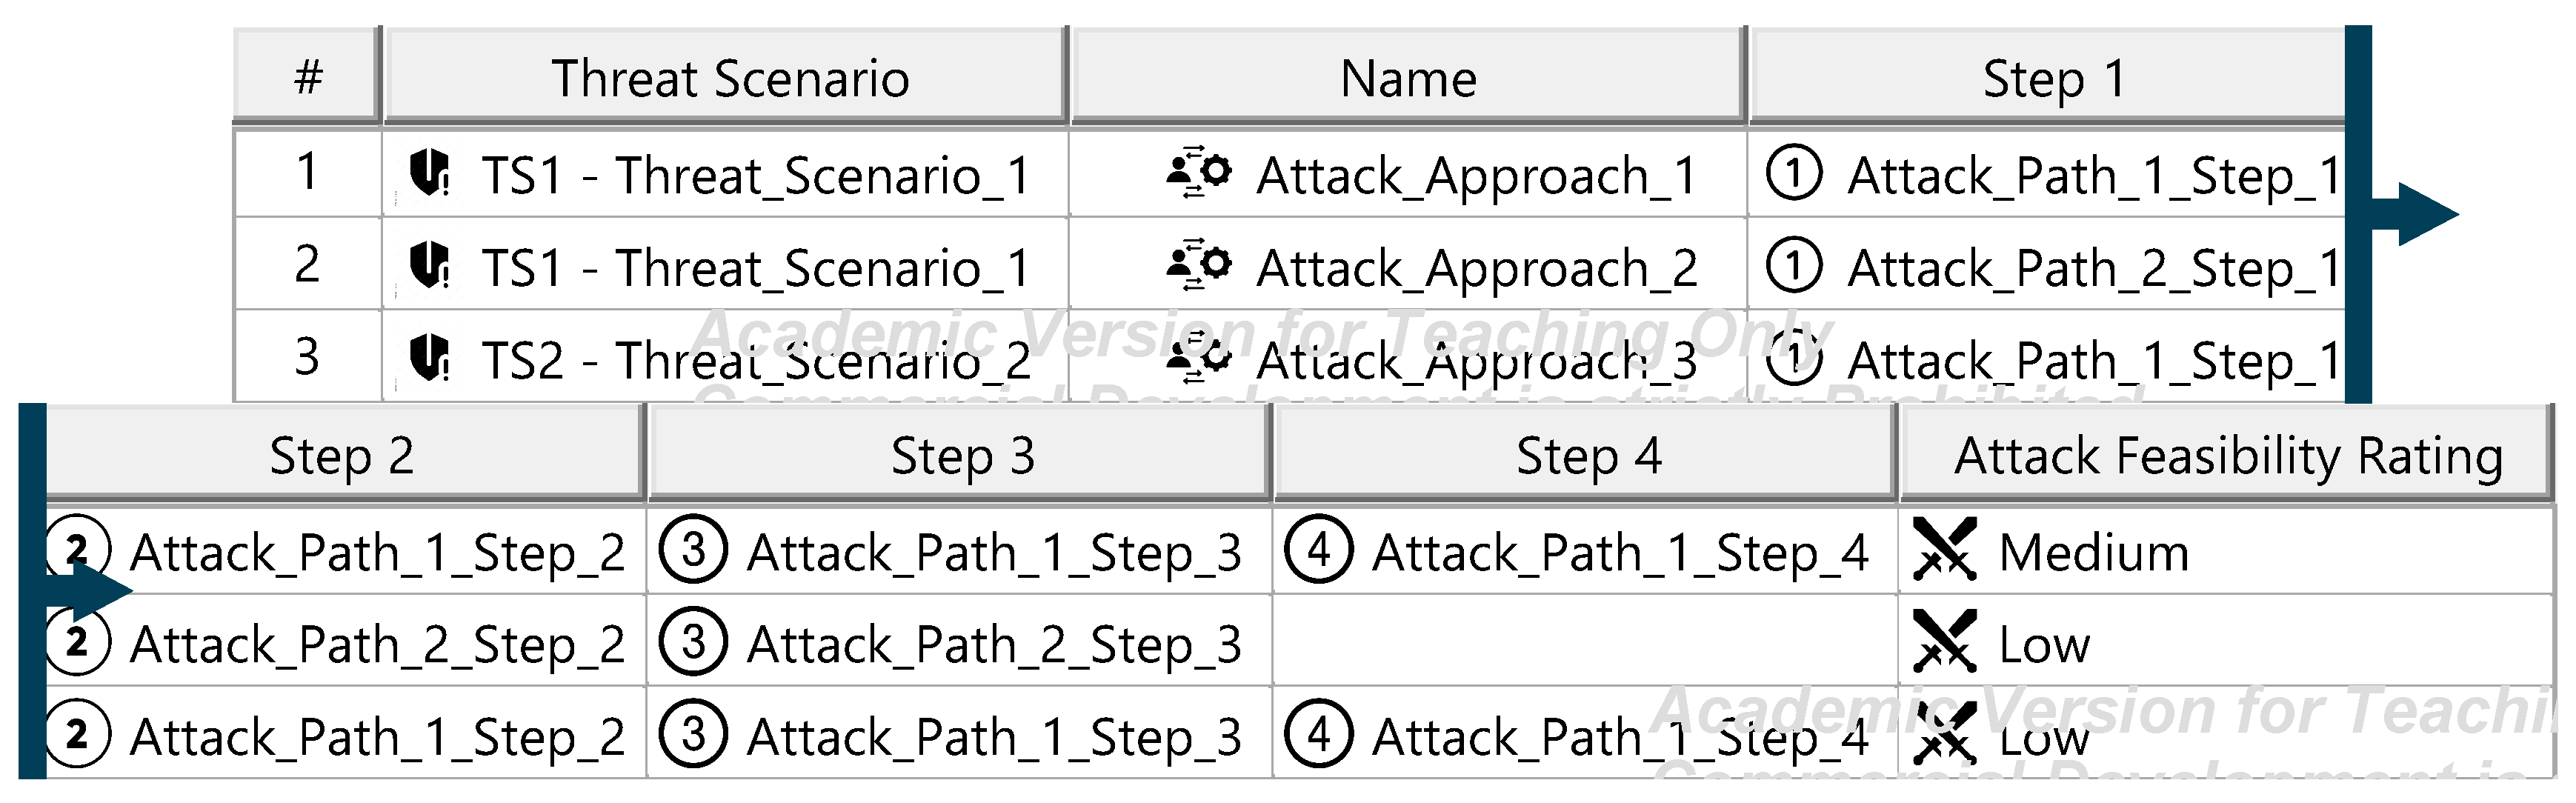Click the attack approach icon for Attack_Approach_1
2576x803 pixels.
(1198, 174)
